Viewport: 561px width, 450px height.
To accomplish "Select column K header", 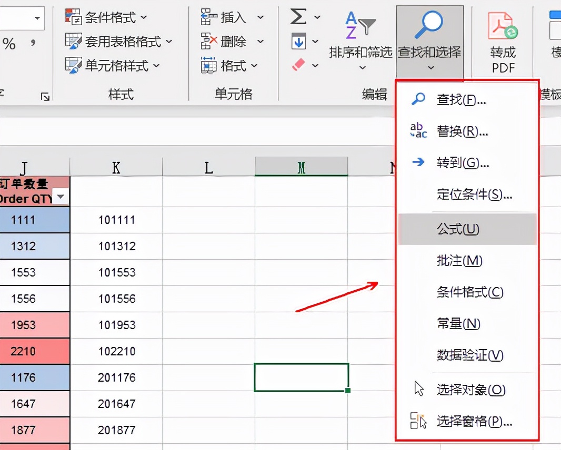I will (116, 167).
